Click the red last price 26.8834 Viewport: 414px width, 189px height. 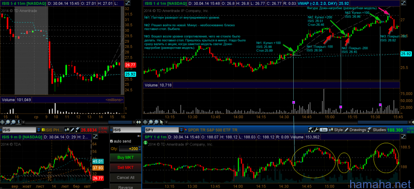click(89, 130)
